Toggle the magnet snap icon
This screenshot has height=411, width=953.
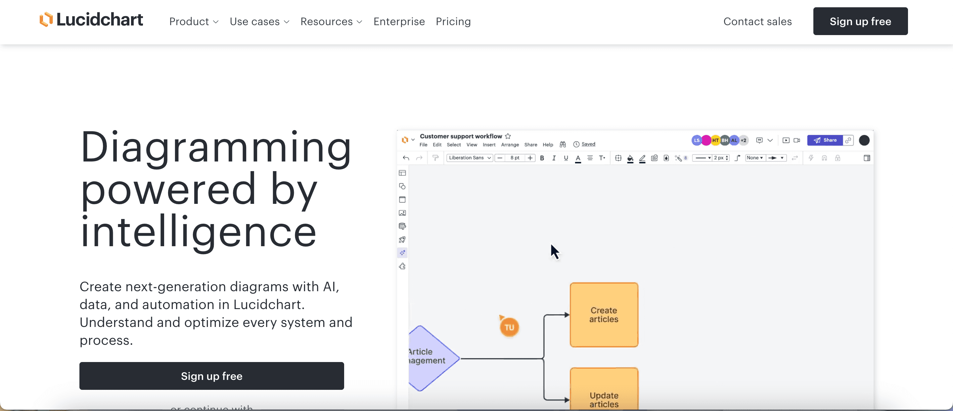824,158
